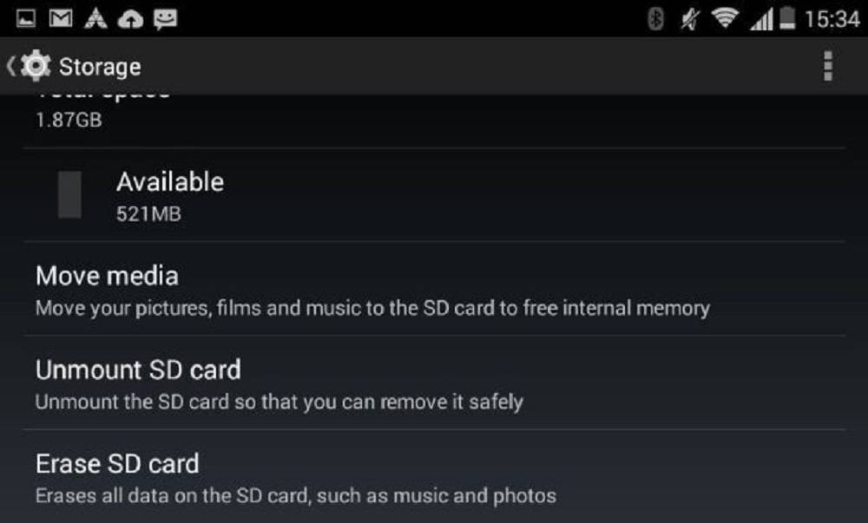The height and width of the screenshot is (523, 868).
Task: Tap the letter A notification icon
Action: (95, 18)
